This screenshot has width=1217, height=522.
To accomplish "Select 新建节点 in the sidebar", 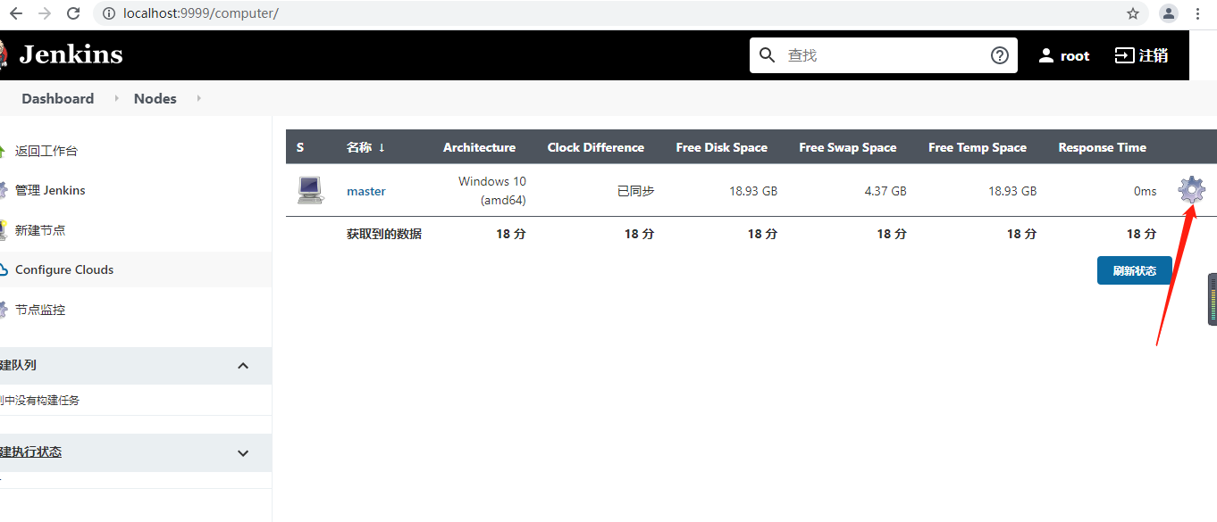I will coord(40,230).
